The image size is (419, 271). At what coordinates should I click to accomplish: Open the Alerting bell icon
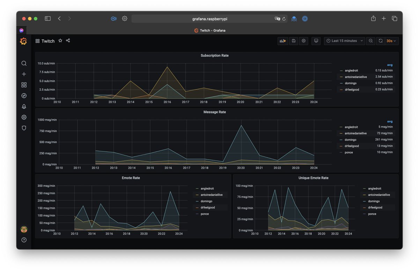tap(24, 106)
